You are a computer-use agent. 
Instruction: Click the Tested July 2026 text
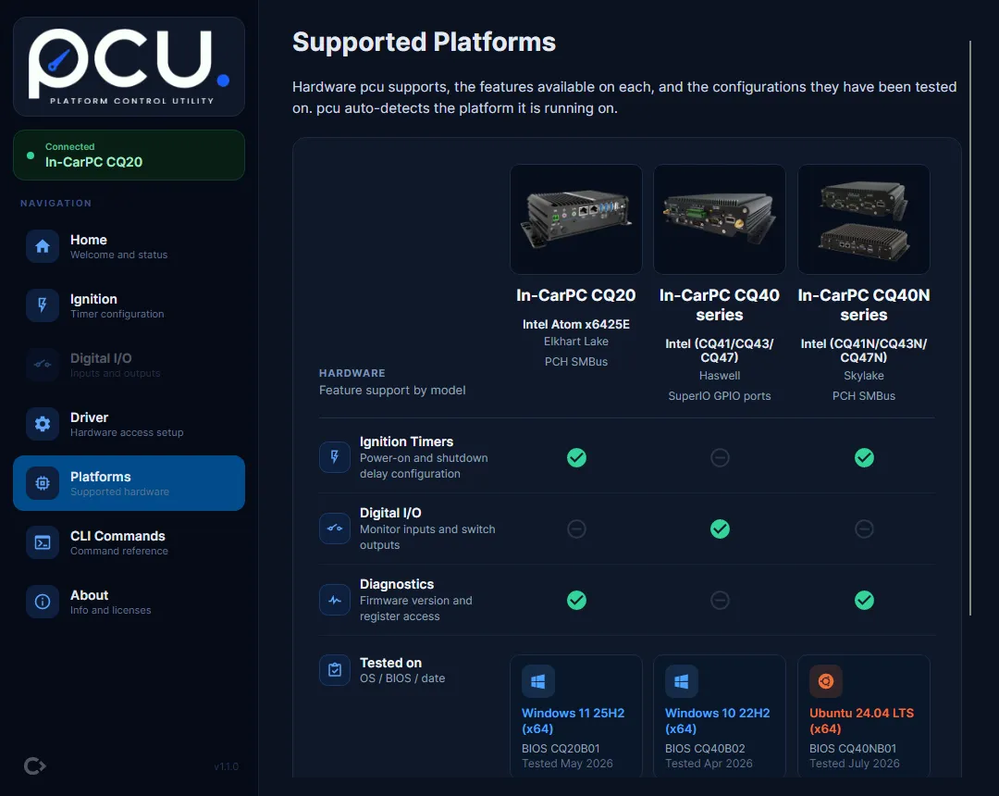point(855,764)
